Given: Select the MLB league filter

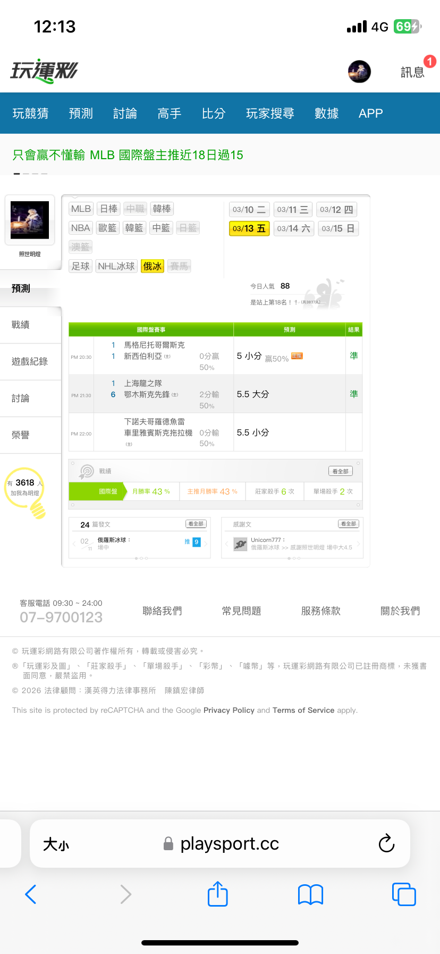Looking at the screenshot, I should (x=81, y=209).
